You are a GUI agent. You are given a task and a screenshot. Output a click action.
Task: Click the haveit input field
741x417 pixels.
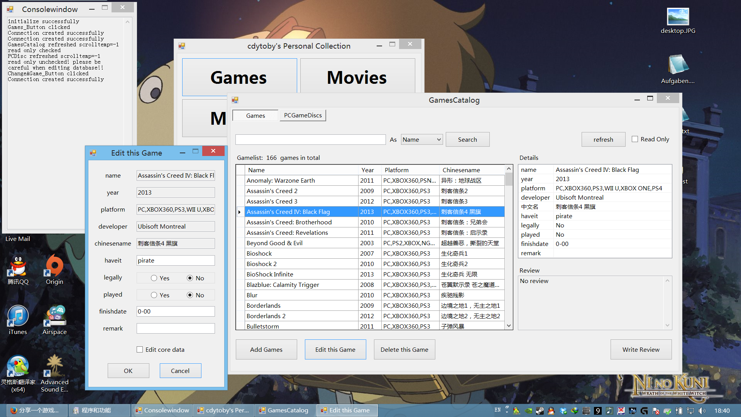(176, 260)
